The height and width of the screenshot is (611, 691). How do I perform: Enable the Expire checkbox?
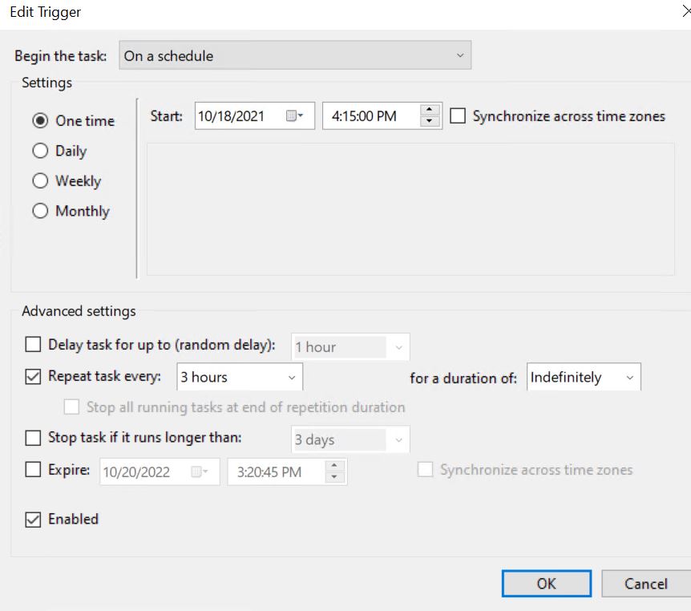coord(33,470)
